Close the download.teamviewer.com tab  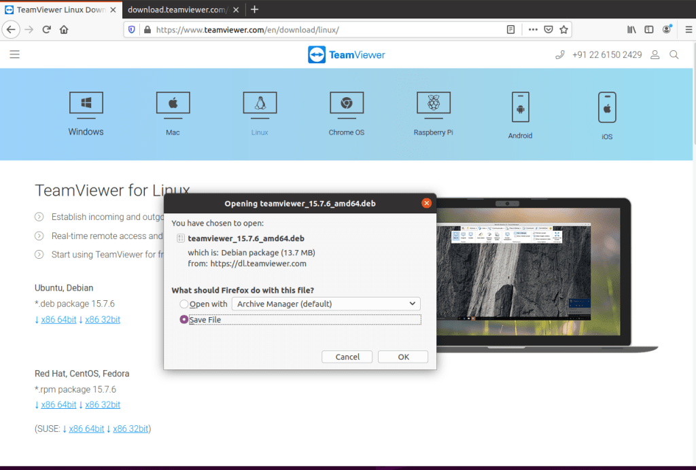(x=236, y=10)
